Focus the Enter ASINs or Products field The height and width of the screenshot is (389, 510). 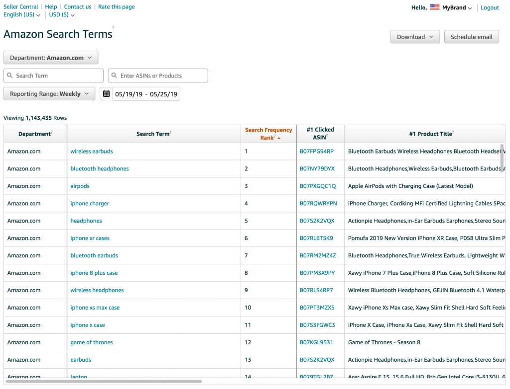click(x=158, y=76)
